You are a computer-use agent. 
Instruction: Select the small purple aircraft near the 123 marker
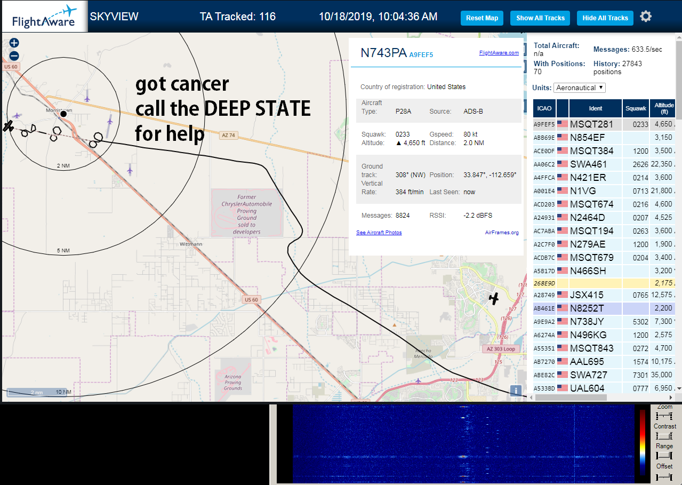pos(419,381)
